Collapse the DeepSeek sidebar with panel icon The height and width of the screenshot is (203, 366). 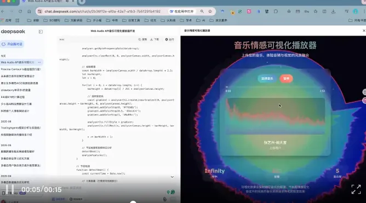(41, 32)
